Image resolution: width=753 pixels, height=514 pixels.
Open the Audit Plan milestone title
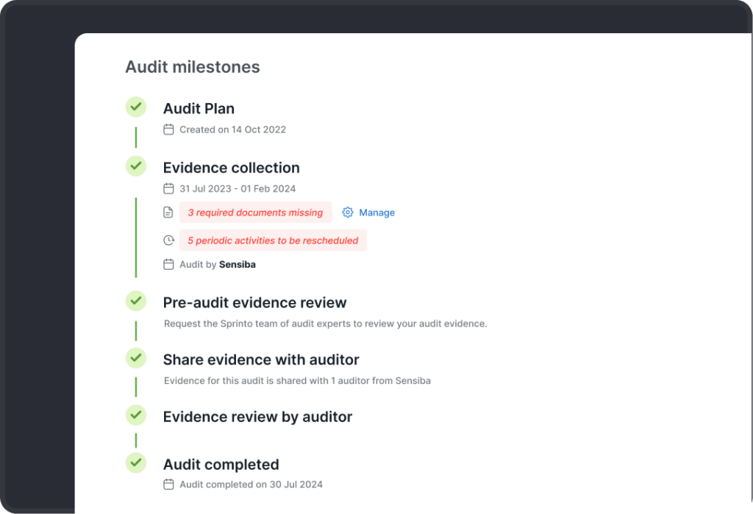pos(199,109)
